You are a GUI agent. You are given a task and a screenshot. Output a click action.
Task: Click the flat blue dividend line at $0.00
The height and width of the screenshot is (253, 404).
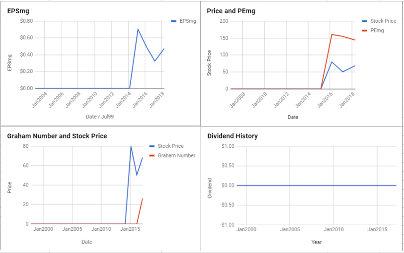(x=316, y=186)
